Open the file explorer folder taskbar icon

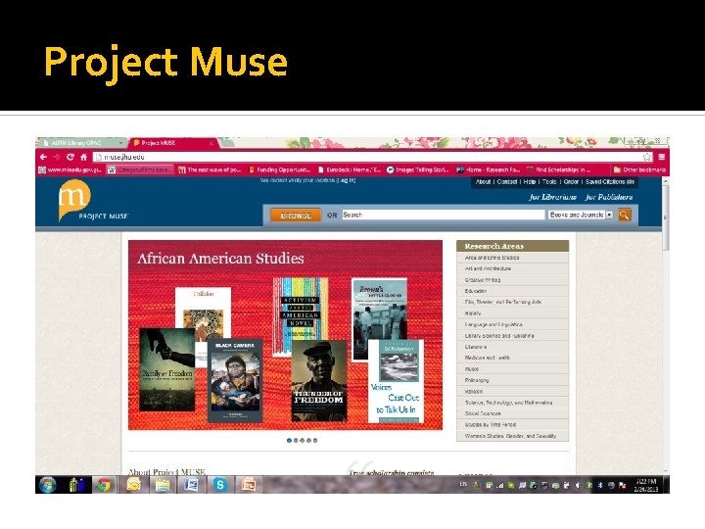tap(163, 485)
